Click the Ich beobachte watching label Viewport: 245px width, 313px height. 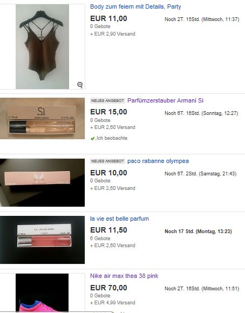tap(111, 138)
